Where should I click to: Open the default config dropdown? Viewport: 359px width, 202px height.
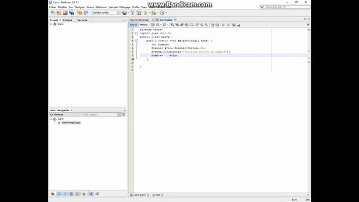[x=106, y=13]
